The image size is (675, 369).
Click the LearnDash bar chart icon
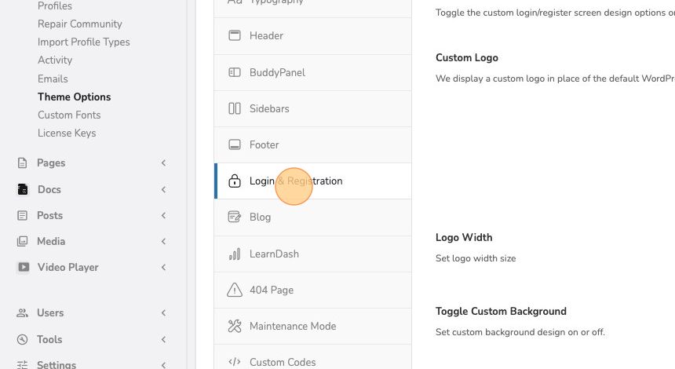(235, 254)
